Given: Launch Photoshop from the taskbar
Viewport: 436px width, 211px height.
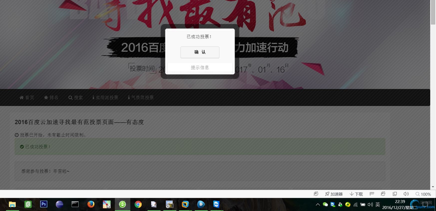Looking at the screenshot, I should [44, 205].
